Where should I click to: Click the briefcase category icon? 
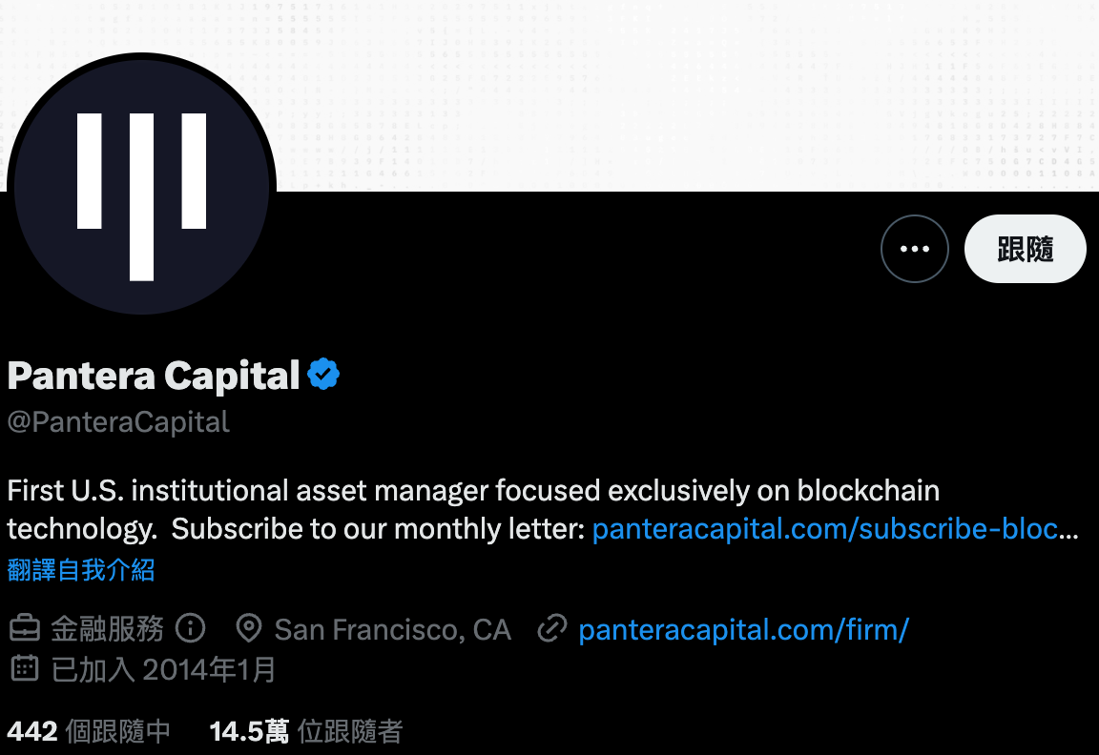(24, 629)
